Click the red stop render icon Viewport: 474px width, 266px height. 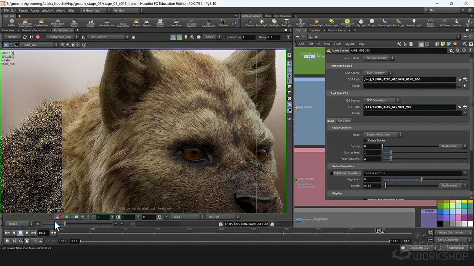tap(38, 37)
